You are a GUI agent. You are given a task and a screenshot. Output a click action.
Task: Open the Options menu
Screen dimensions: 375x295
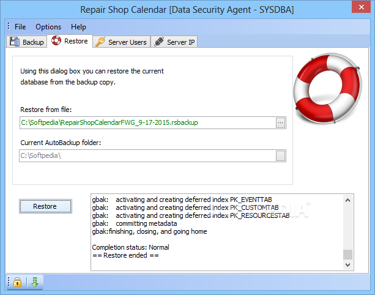[48, 27]
